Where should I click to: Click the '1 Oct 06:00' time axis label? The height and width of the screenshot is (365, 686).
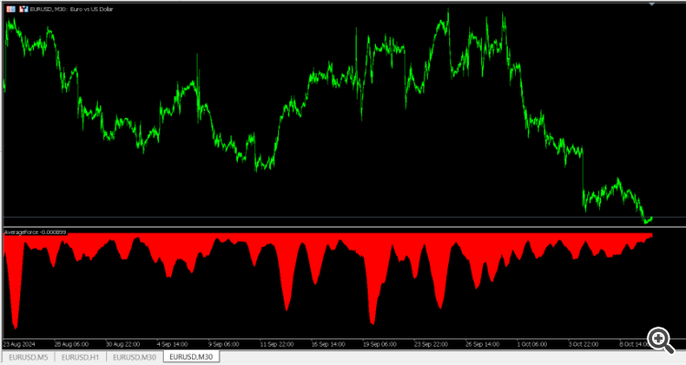(x=532, y=345)
